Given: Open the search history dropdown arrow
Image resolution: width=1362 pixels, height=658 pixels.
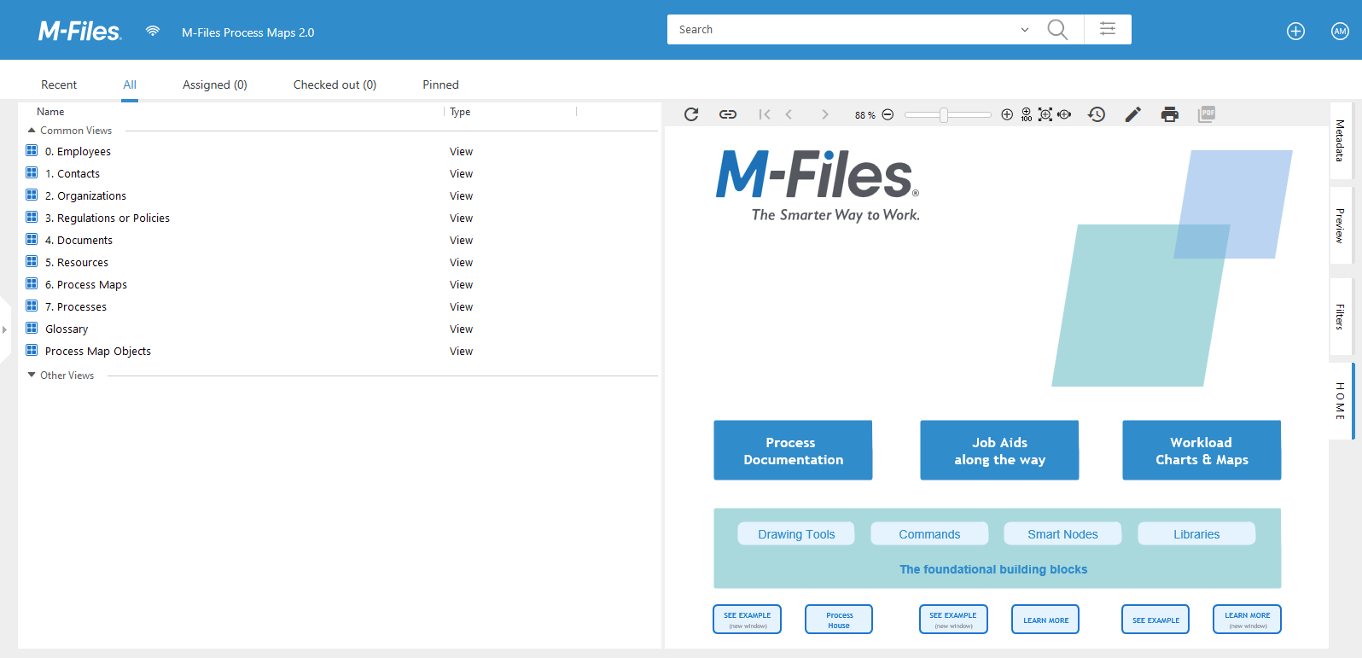Looking at the screenshot, I should tap(1025, 30).
